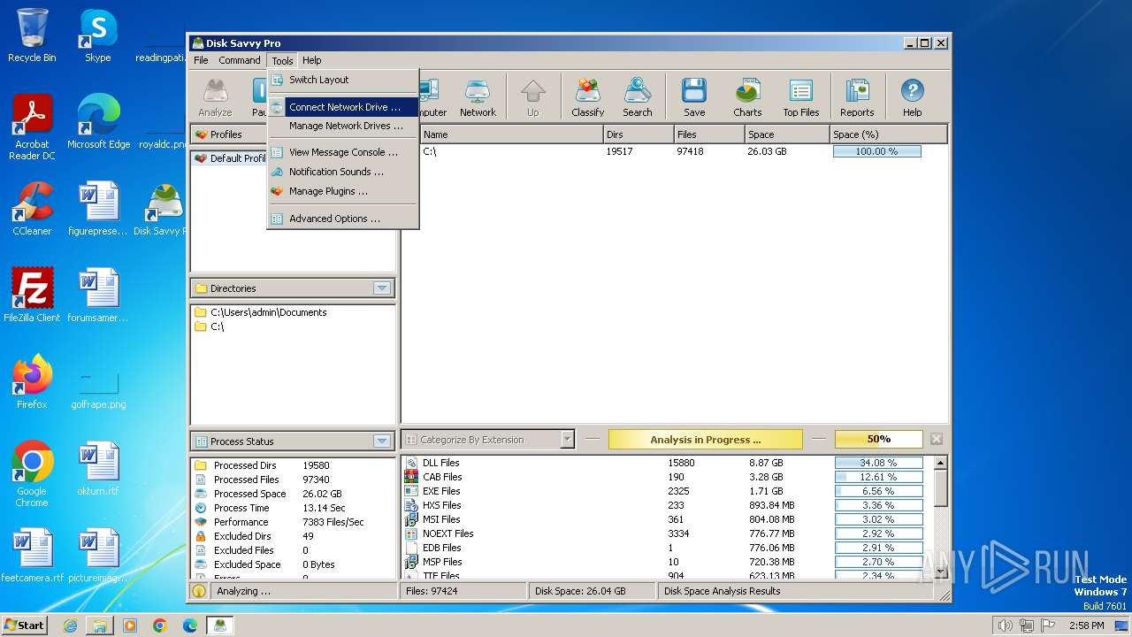
Task: Click the EXE Files row icon
Action: [411, 491]
